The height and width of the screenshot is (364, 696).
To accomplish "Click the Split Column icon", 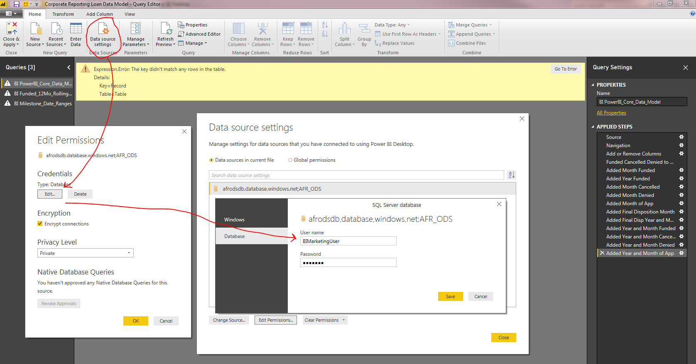I will point(344,29).
